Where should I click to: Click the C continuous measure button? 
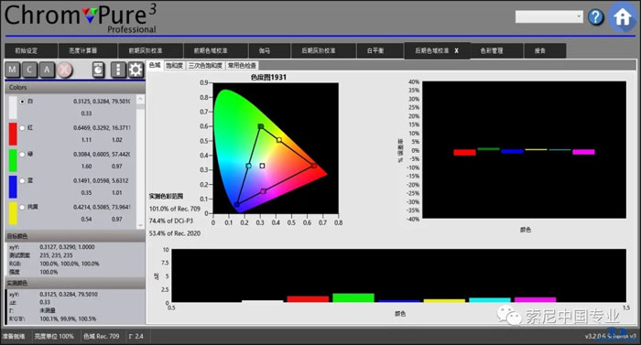coord(29,70)
